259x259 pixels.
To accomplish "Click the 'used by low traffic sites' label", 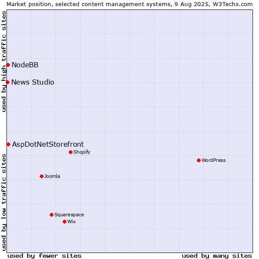I will tap(3, 202).
